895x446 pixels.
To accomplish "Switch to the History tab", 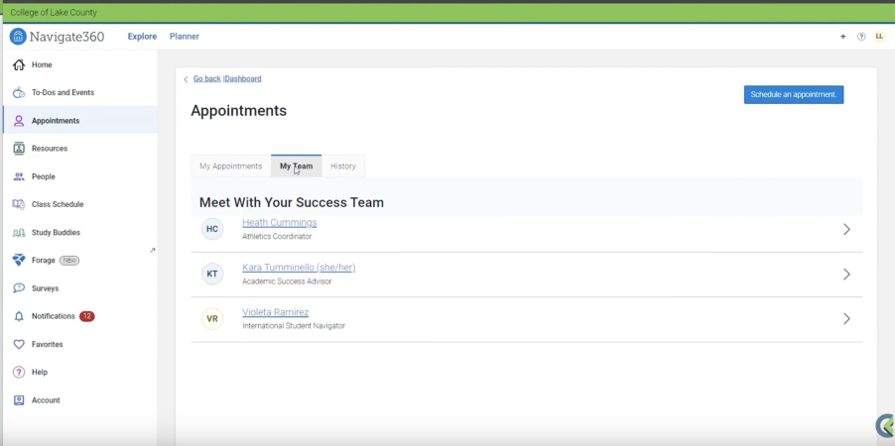I will 343,167.
